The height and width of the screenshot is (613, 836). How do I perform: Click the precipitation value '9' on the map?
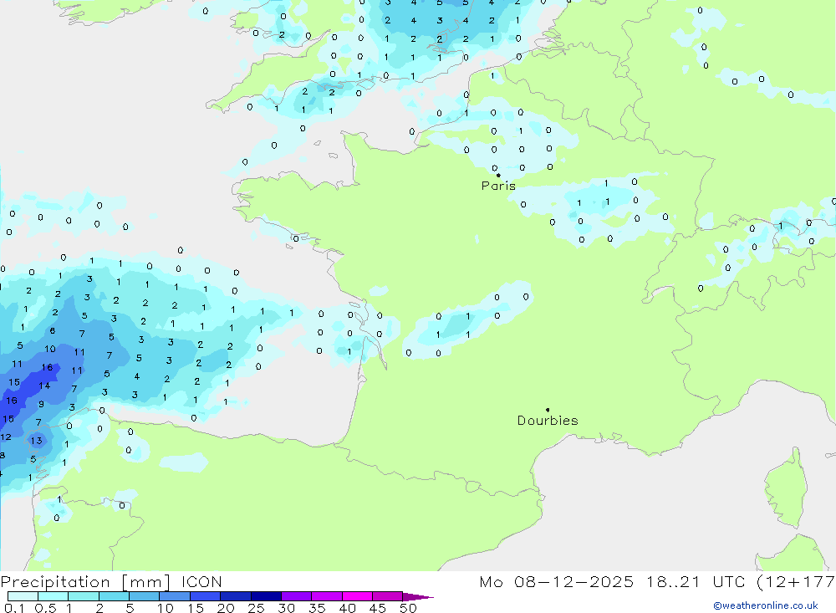click(41, 405)
